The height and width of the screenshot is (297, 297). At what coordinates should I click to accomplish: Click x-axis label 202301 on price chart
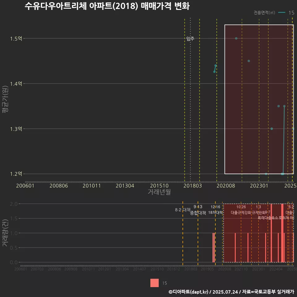[x=259, y=186]
